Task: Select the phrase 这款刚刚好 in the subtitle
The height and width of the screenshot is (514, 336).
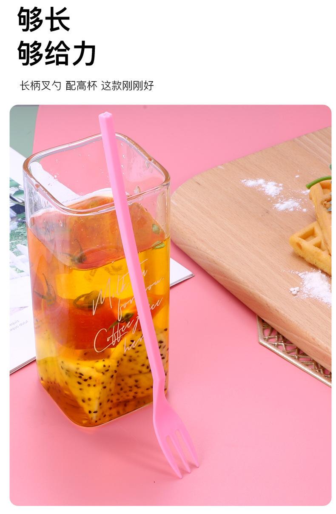Action: click(x=127, y=85)
